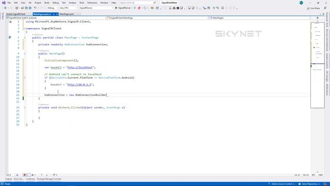This screenshot has width=330, height=186.
Task: Click Add to Source Control
Action: click(282, 184)
